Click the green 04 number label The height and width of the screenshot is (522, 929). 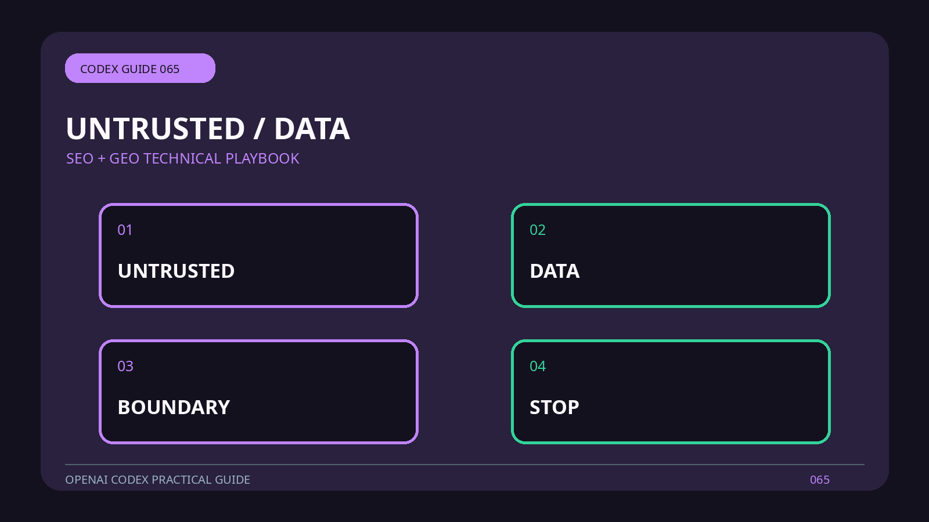pos(538,366)
